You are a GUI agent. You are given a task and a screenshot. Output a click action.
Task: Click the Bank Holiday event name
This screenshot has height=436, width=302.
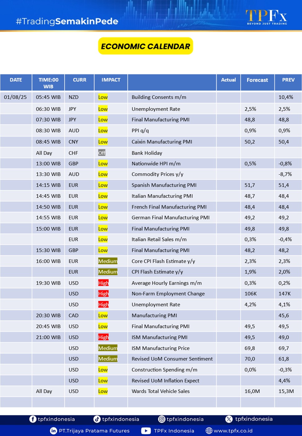147,153
